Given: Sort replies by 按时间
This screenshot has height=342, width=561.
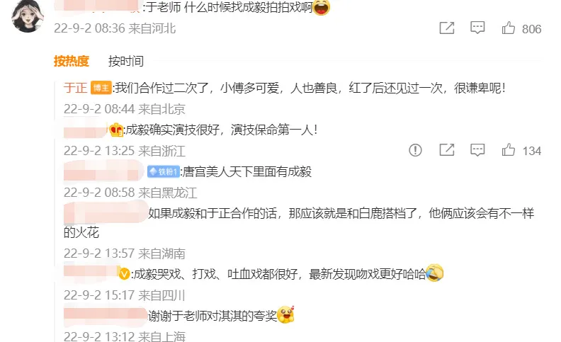Looking at the screenshot, I should pyautogui.click(x=126, y=61).
